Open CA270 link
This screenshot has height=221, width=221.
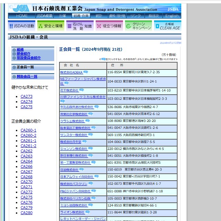click(27, 182)
